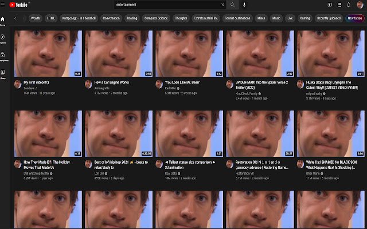Open the account avatar menu

360,5
